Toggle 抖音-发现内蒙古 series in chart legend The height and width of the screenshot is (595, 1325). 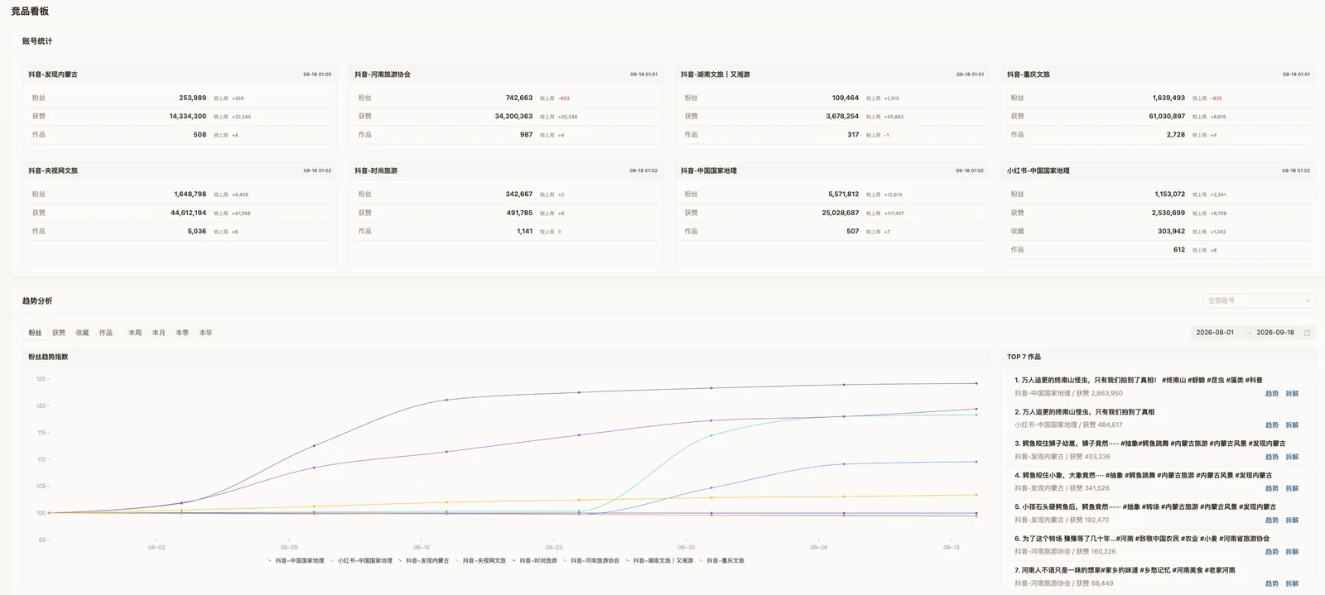423,561
